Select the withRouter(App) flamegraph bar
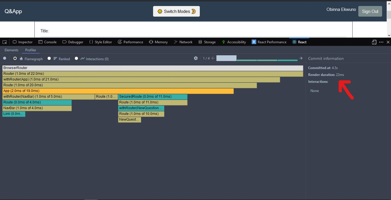This screenshot has width=391, height=200. (x=141, y=79)
